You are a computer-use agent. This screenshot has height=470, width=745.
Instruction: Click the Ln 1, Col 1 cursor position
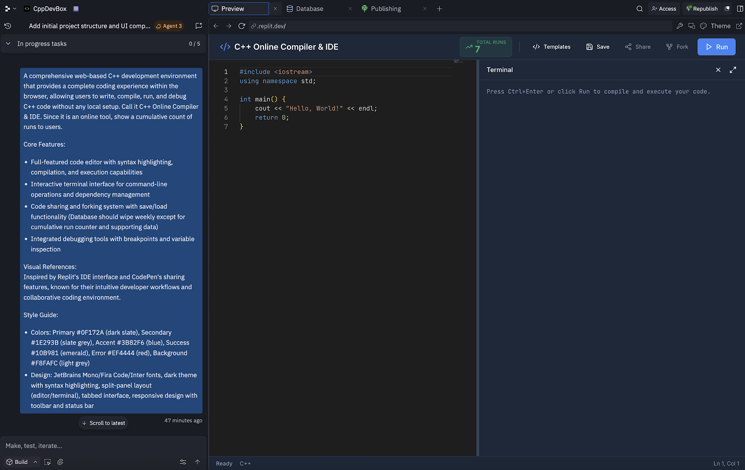pyautogui.click(x=726, y=463)
